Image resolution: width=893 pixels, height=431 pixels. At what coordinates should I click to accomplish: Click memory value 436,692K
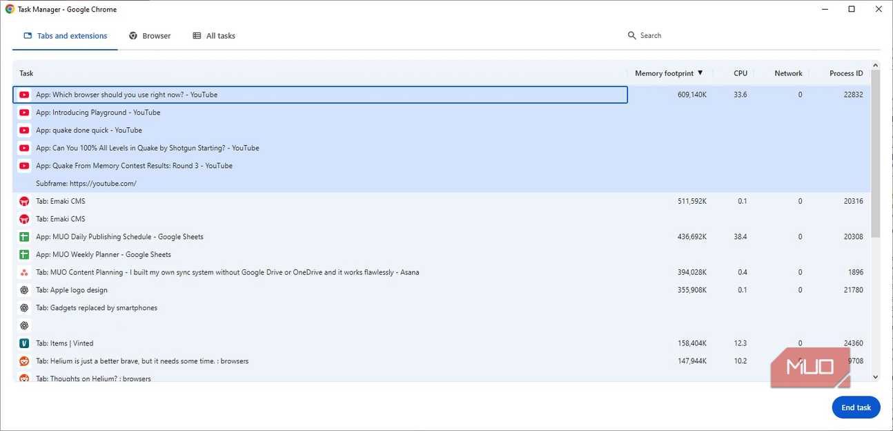pos(692,237)
